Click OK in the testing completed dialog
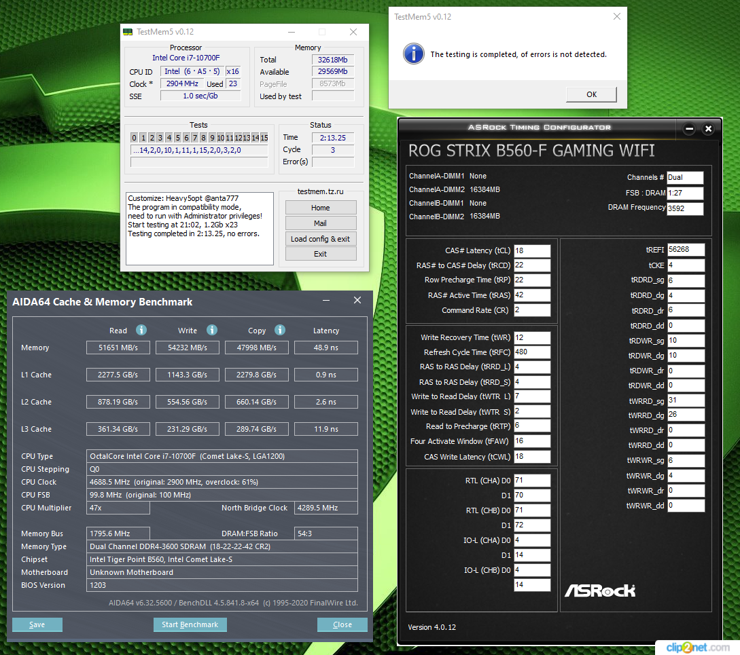The width and height of the screenshot is (740, 655). click(x=591, y=94)
